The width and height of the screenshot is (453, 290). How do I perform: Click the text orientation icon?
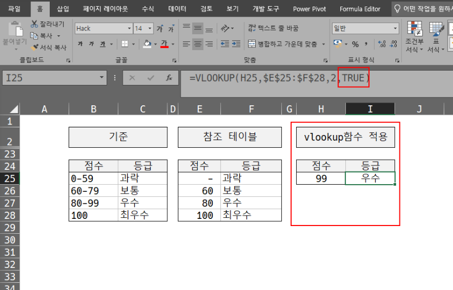pyautogui.click(x=225, y=28)
